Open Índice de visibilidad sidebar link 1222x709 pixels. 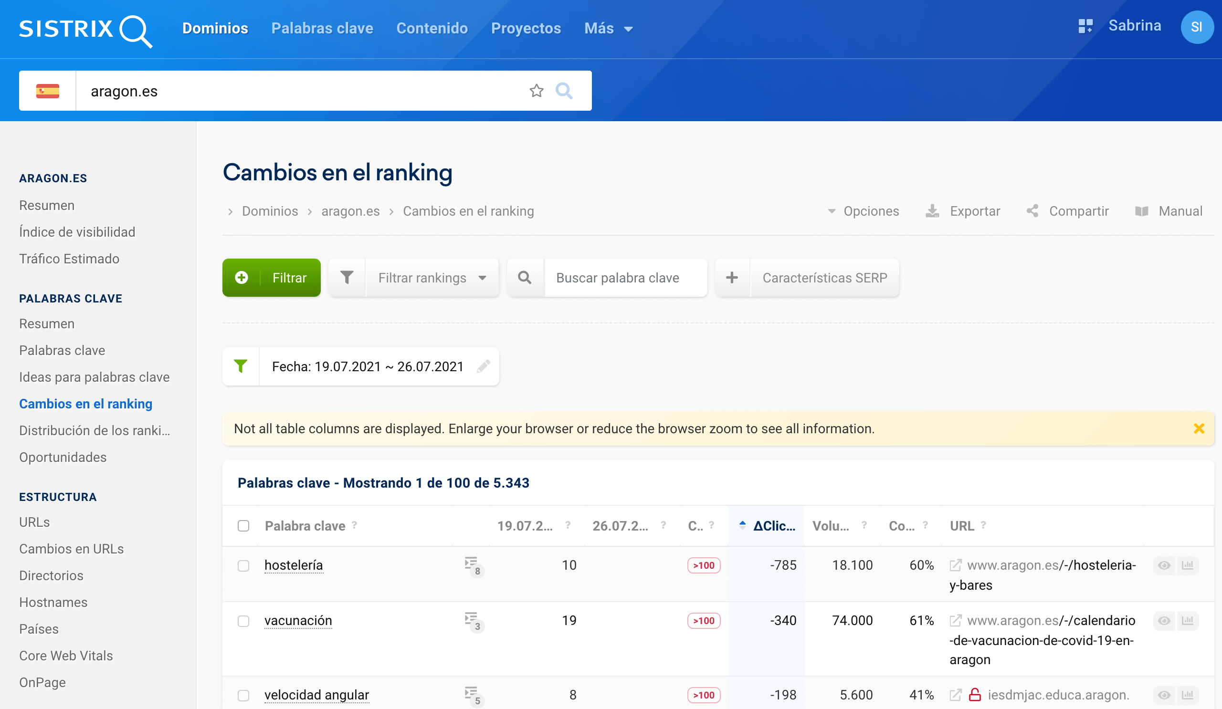coord(77,232)
